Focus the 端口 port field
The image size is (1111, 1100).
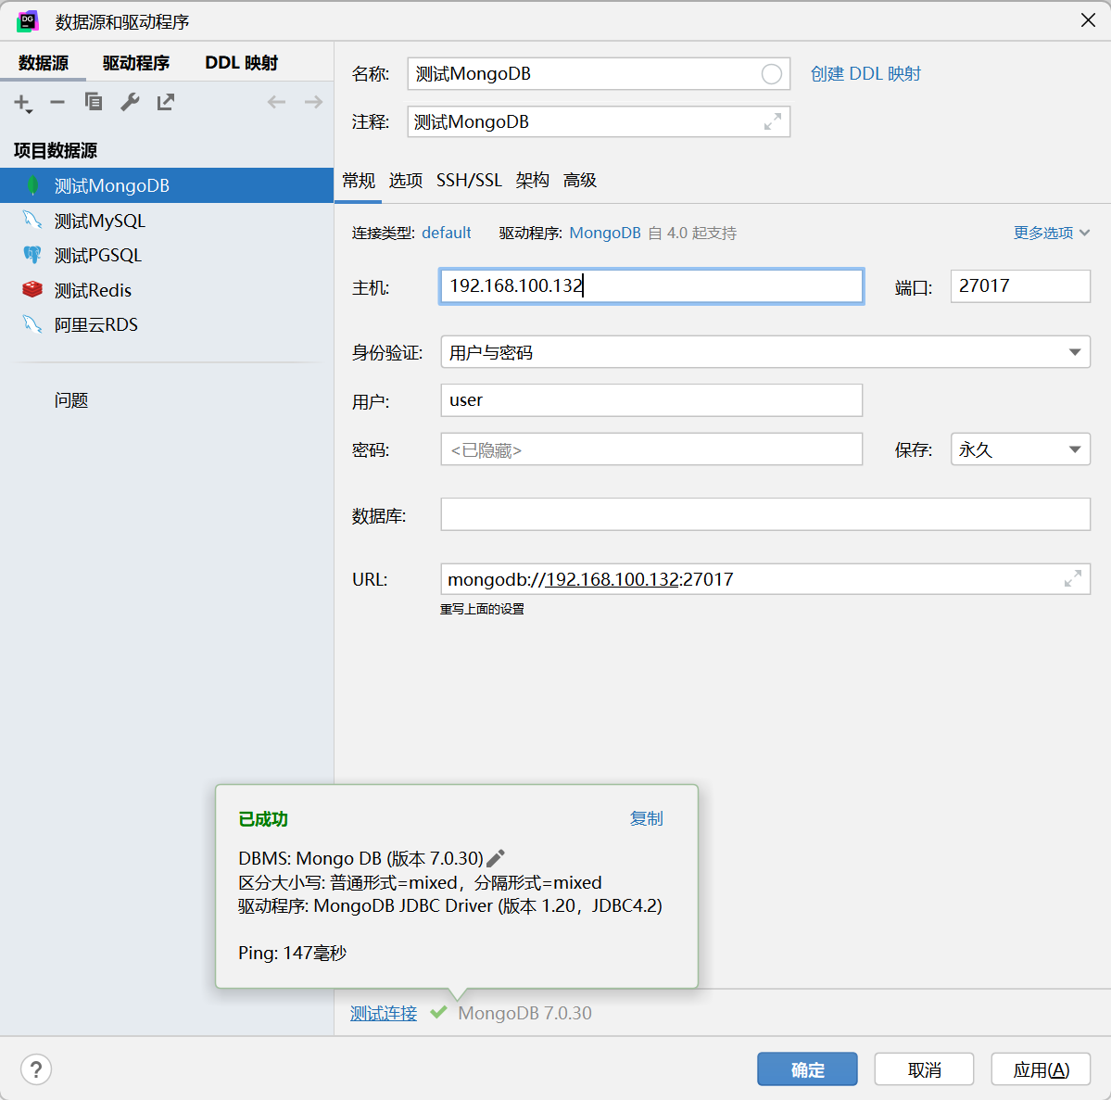[x=1020, y=285]
